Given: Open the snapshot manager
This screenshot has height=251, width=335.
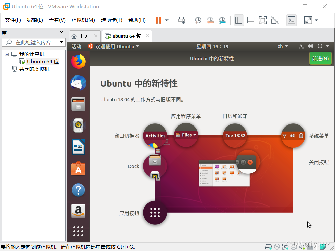Looking at the screenshot, I should (x=222, y=20).
